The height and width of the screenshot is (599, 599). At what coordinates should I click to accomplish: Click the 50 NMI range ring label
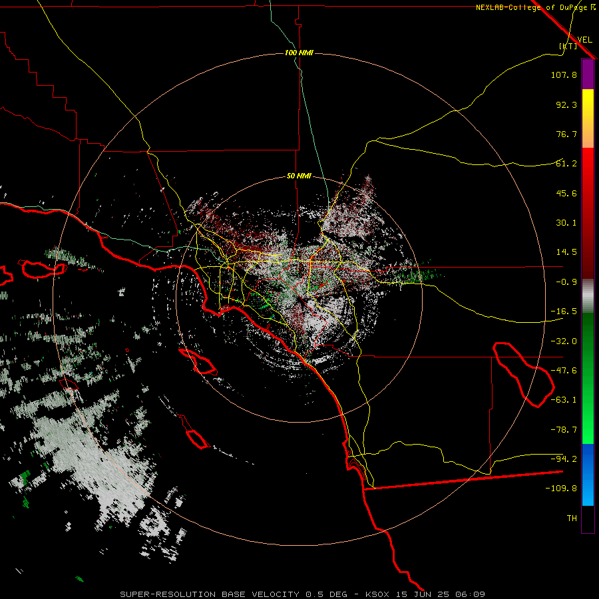pyautogui.click(x=299, y=176)
